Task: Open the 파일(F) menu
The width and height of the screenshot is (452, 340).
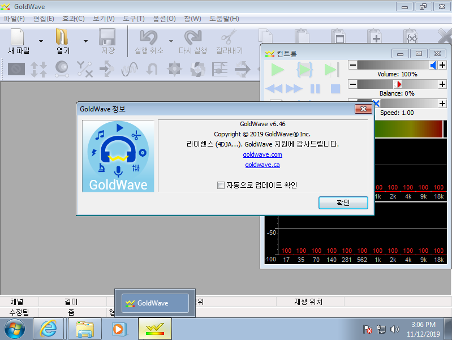Action: tap(14, 19)
